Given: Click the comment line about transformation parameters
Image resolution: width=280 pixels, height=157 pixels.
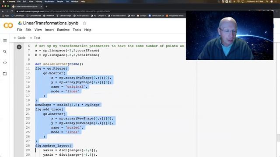Looking at the screenshot, I should [109, 46].
